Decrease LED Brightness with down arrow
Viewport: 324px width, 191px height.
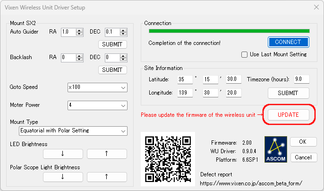62,154
